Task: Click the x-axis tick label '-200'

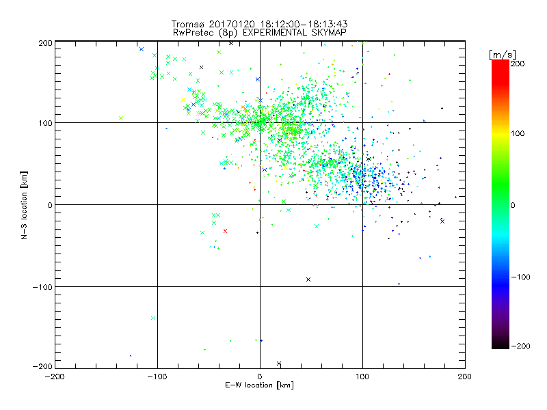Action: pos(55,377)
